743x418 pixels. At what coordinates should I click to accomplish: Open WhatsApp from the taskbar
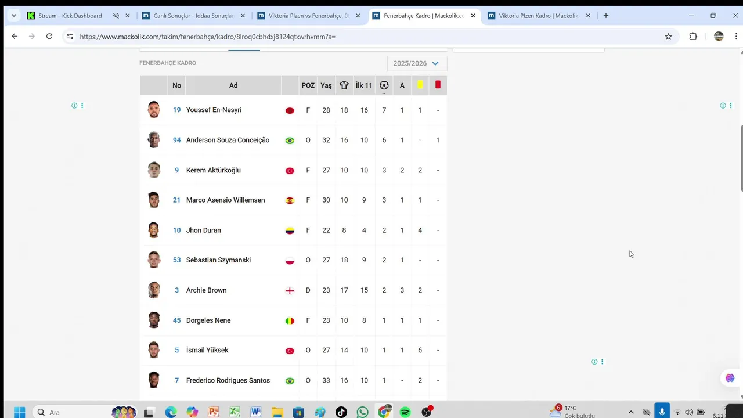click(363, 412)
